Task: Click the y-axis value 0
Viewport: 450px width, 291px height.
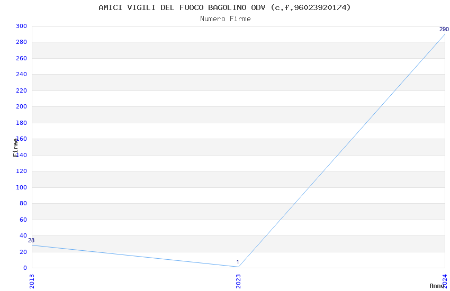Action: click(x=25, y=268)
